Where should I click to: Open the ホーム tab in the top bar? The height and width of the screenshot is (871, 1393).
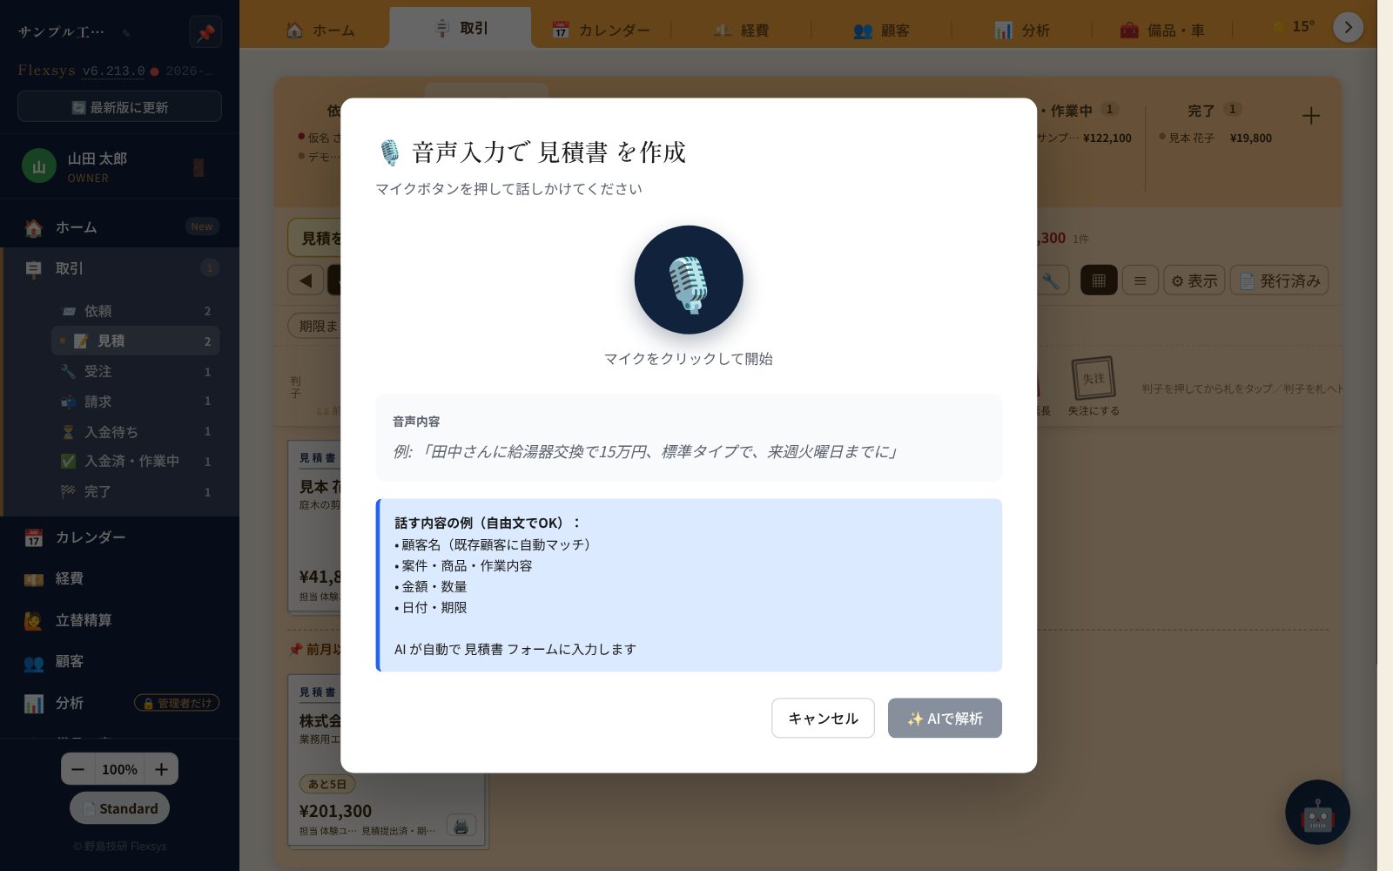320,30
